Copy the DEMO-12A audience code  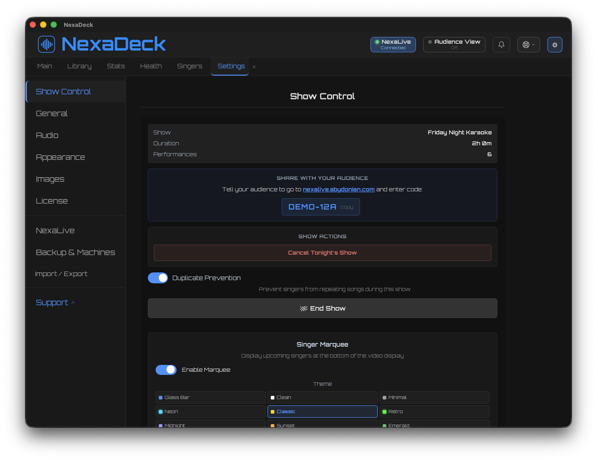coord(346,207)
